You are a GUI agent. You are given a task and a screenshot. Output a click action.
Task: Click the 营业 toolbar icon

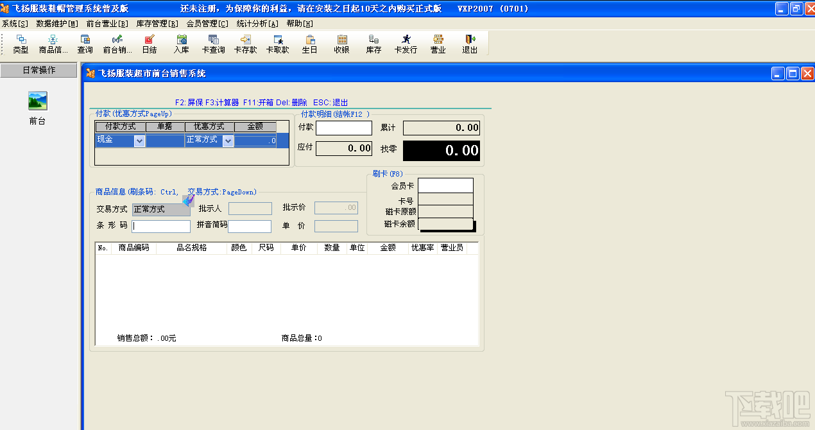coord(438,44)
